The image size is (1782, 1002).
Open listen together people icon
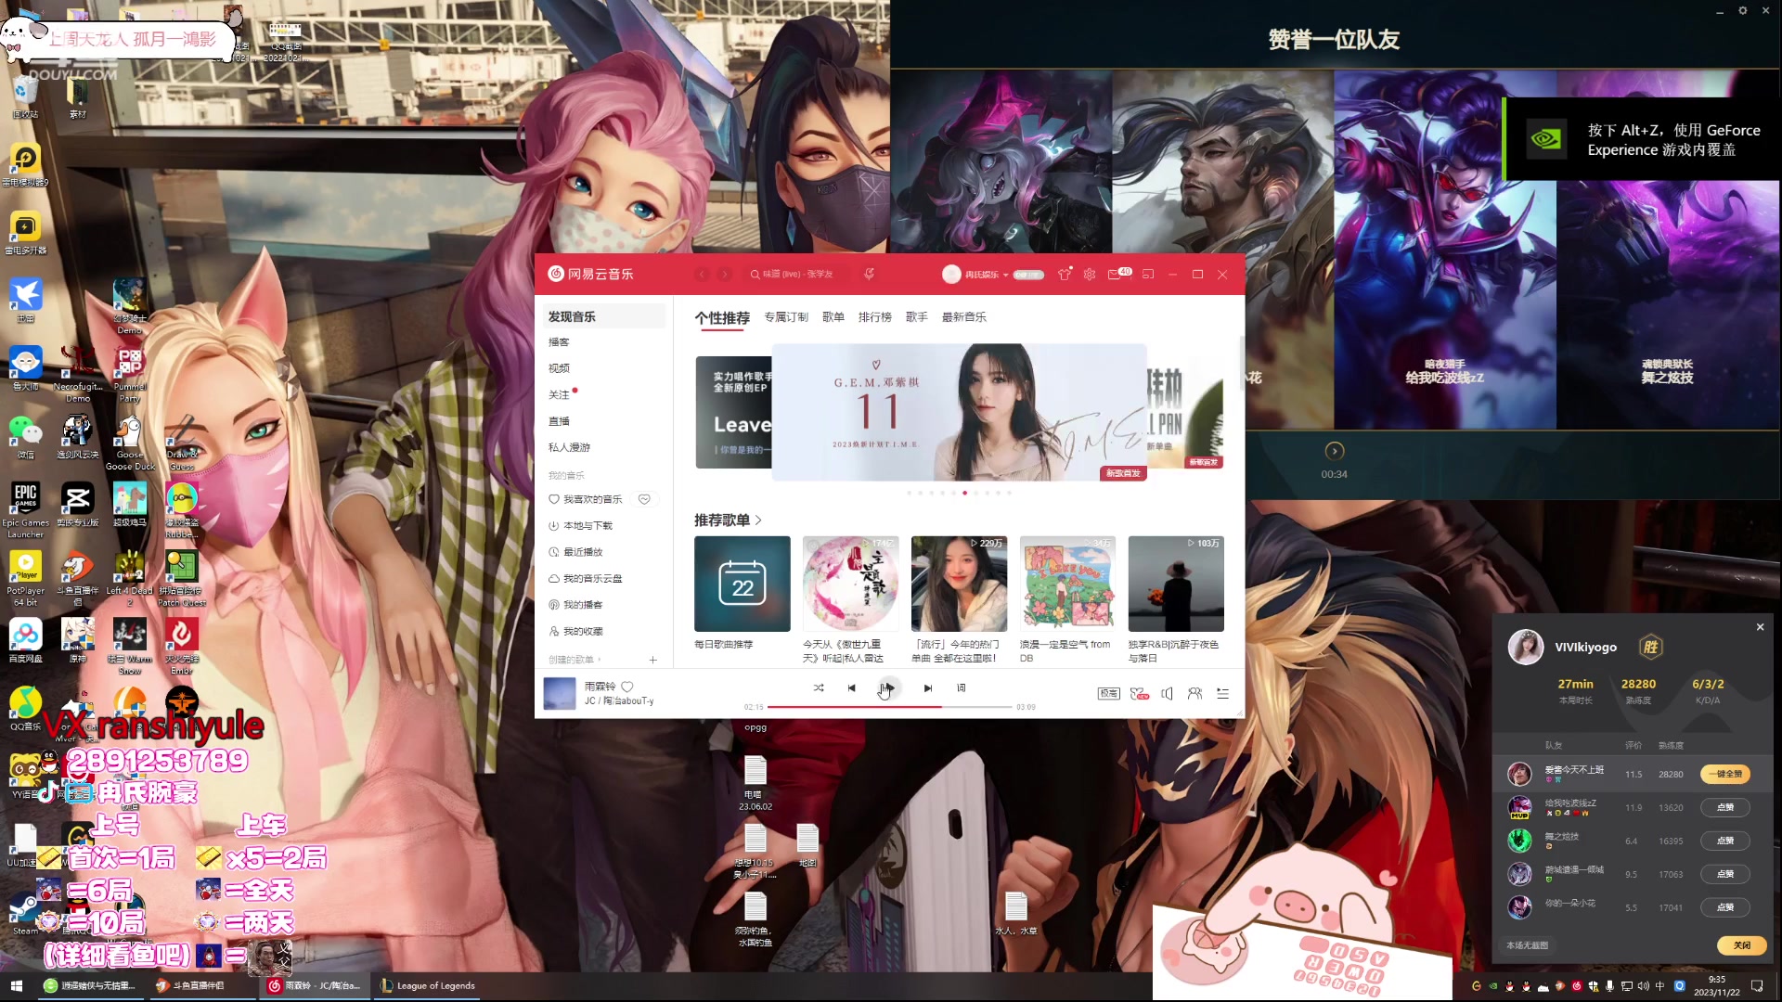point(1194,693)
